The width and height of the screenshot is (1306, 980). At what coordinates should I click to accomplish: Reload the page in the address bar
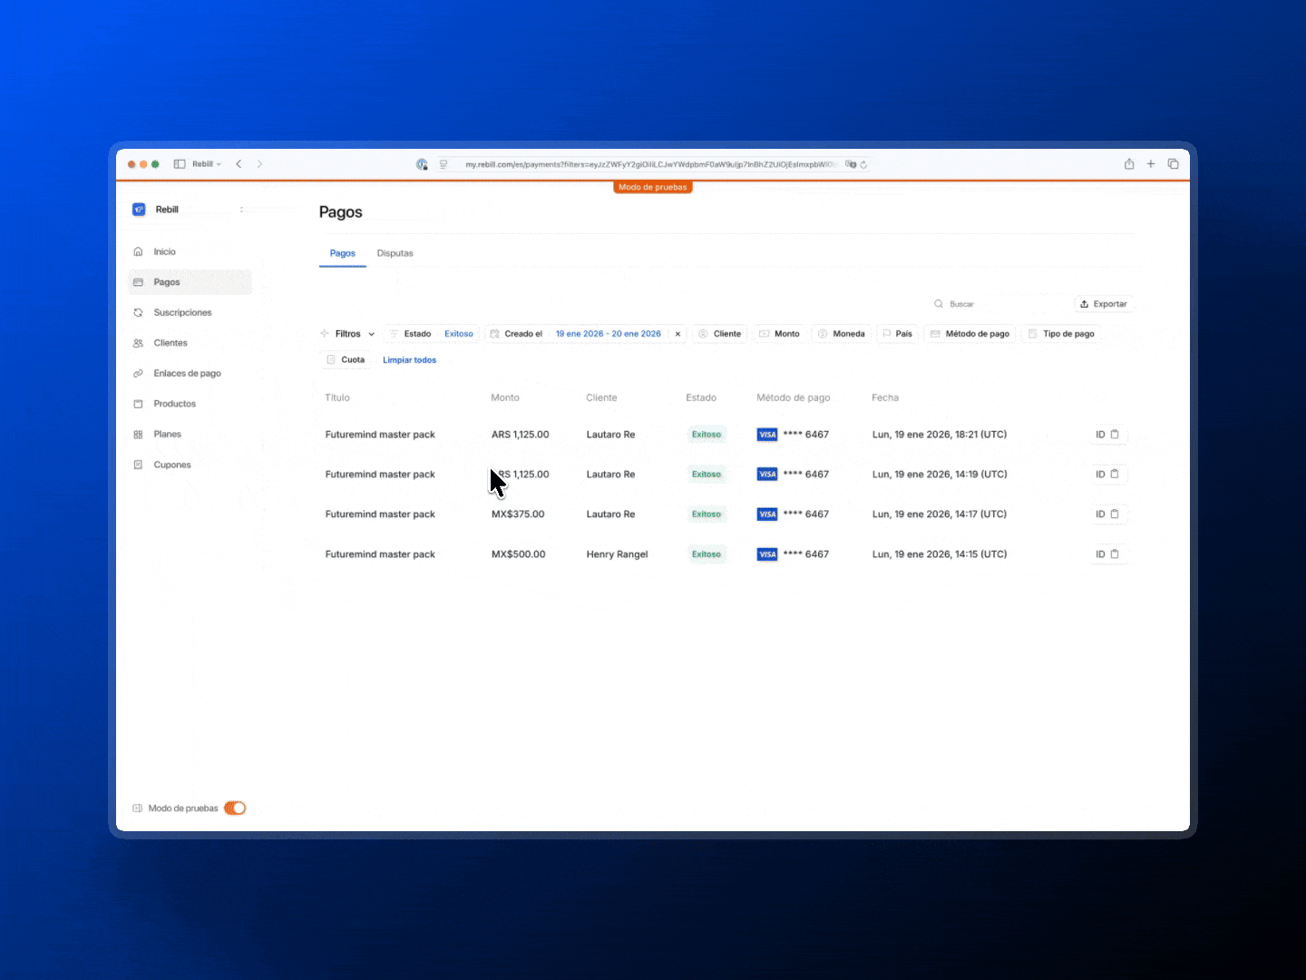(x=864, y=165)
